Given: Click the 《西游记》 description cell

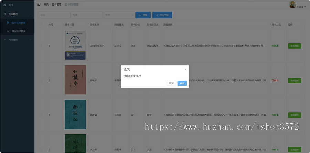Looking at the screenshot, I should 216,115.
